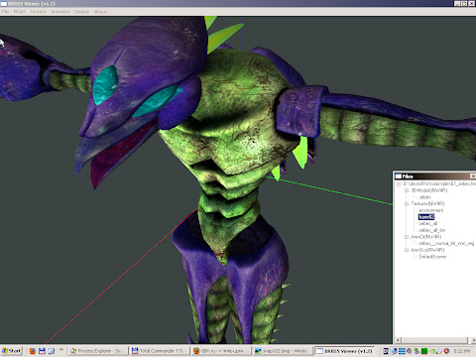The image size is (476, 357).
Task: Select the zebes_all texture entry
Action: (x=428, y=223)
